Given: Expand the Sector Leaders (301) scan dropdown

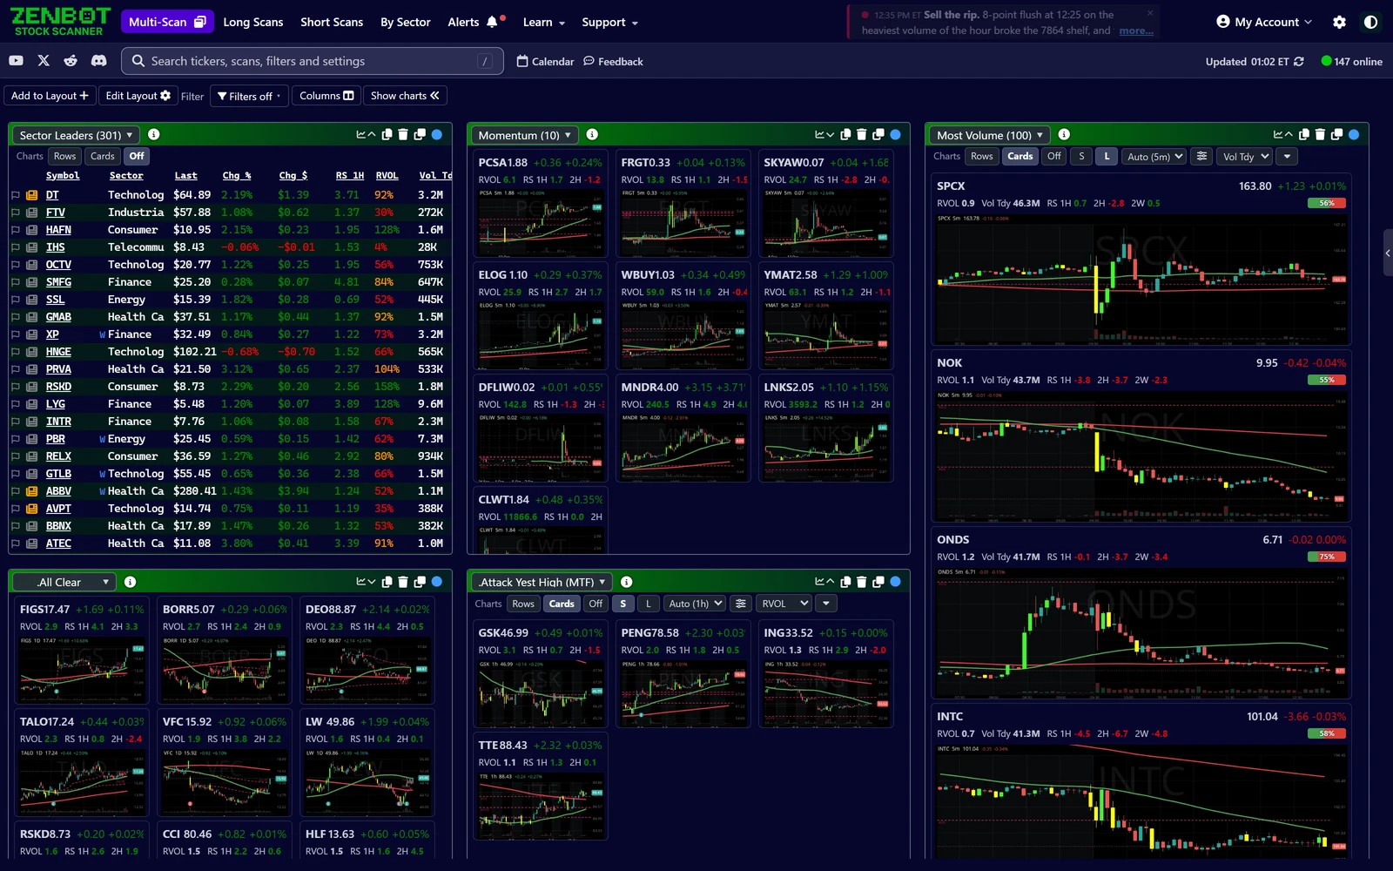Looking at the screenshot, I should click(x=75, y=135).
